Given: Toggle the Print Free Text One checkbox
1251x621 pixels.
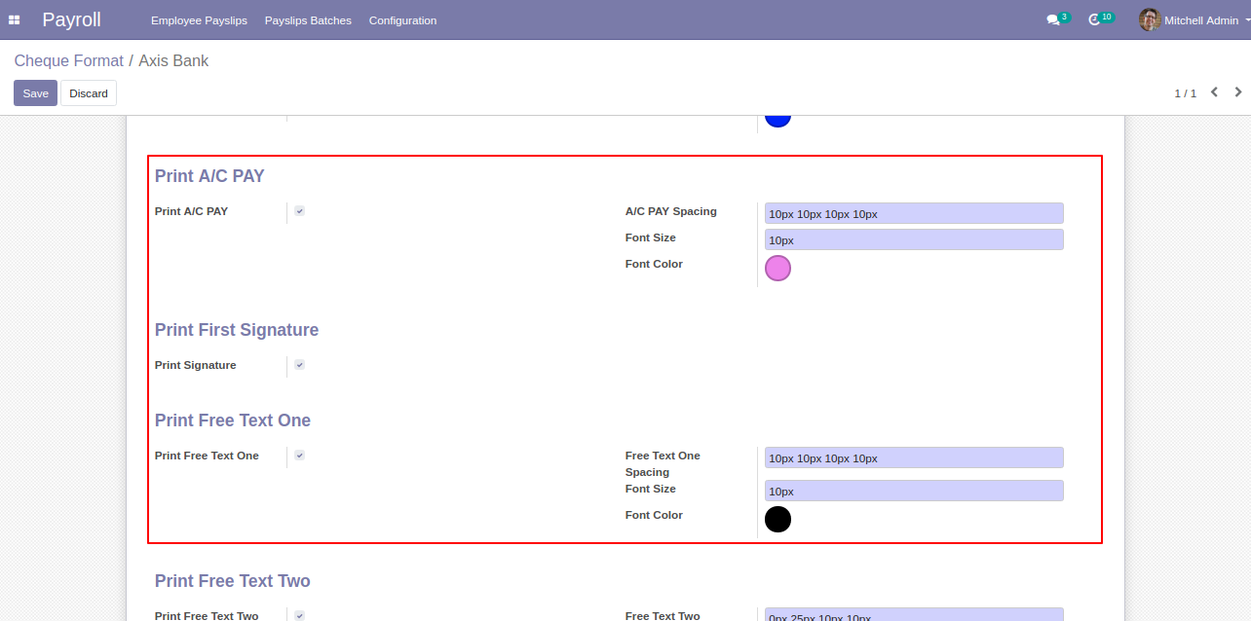Looking at the screenshot, I should pos(300,456).
